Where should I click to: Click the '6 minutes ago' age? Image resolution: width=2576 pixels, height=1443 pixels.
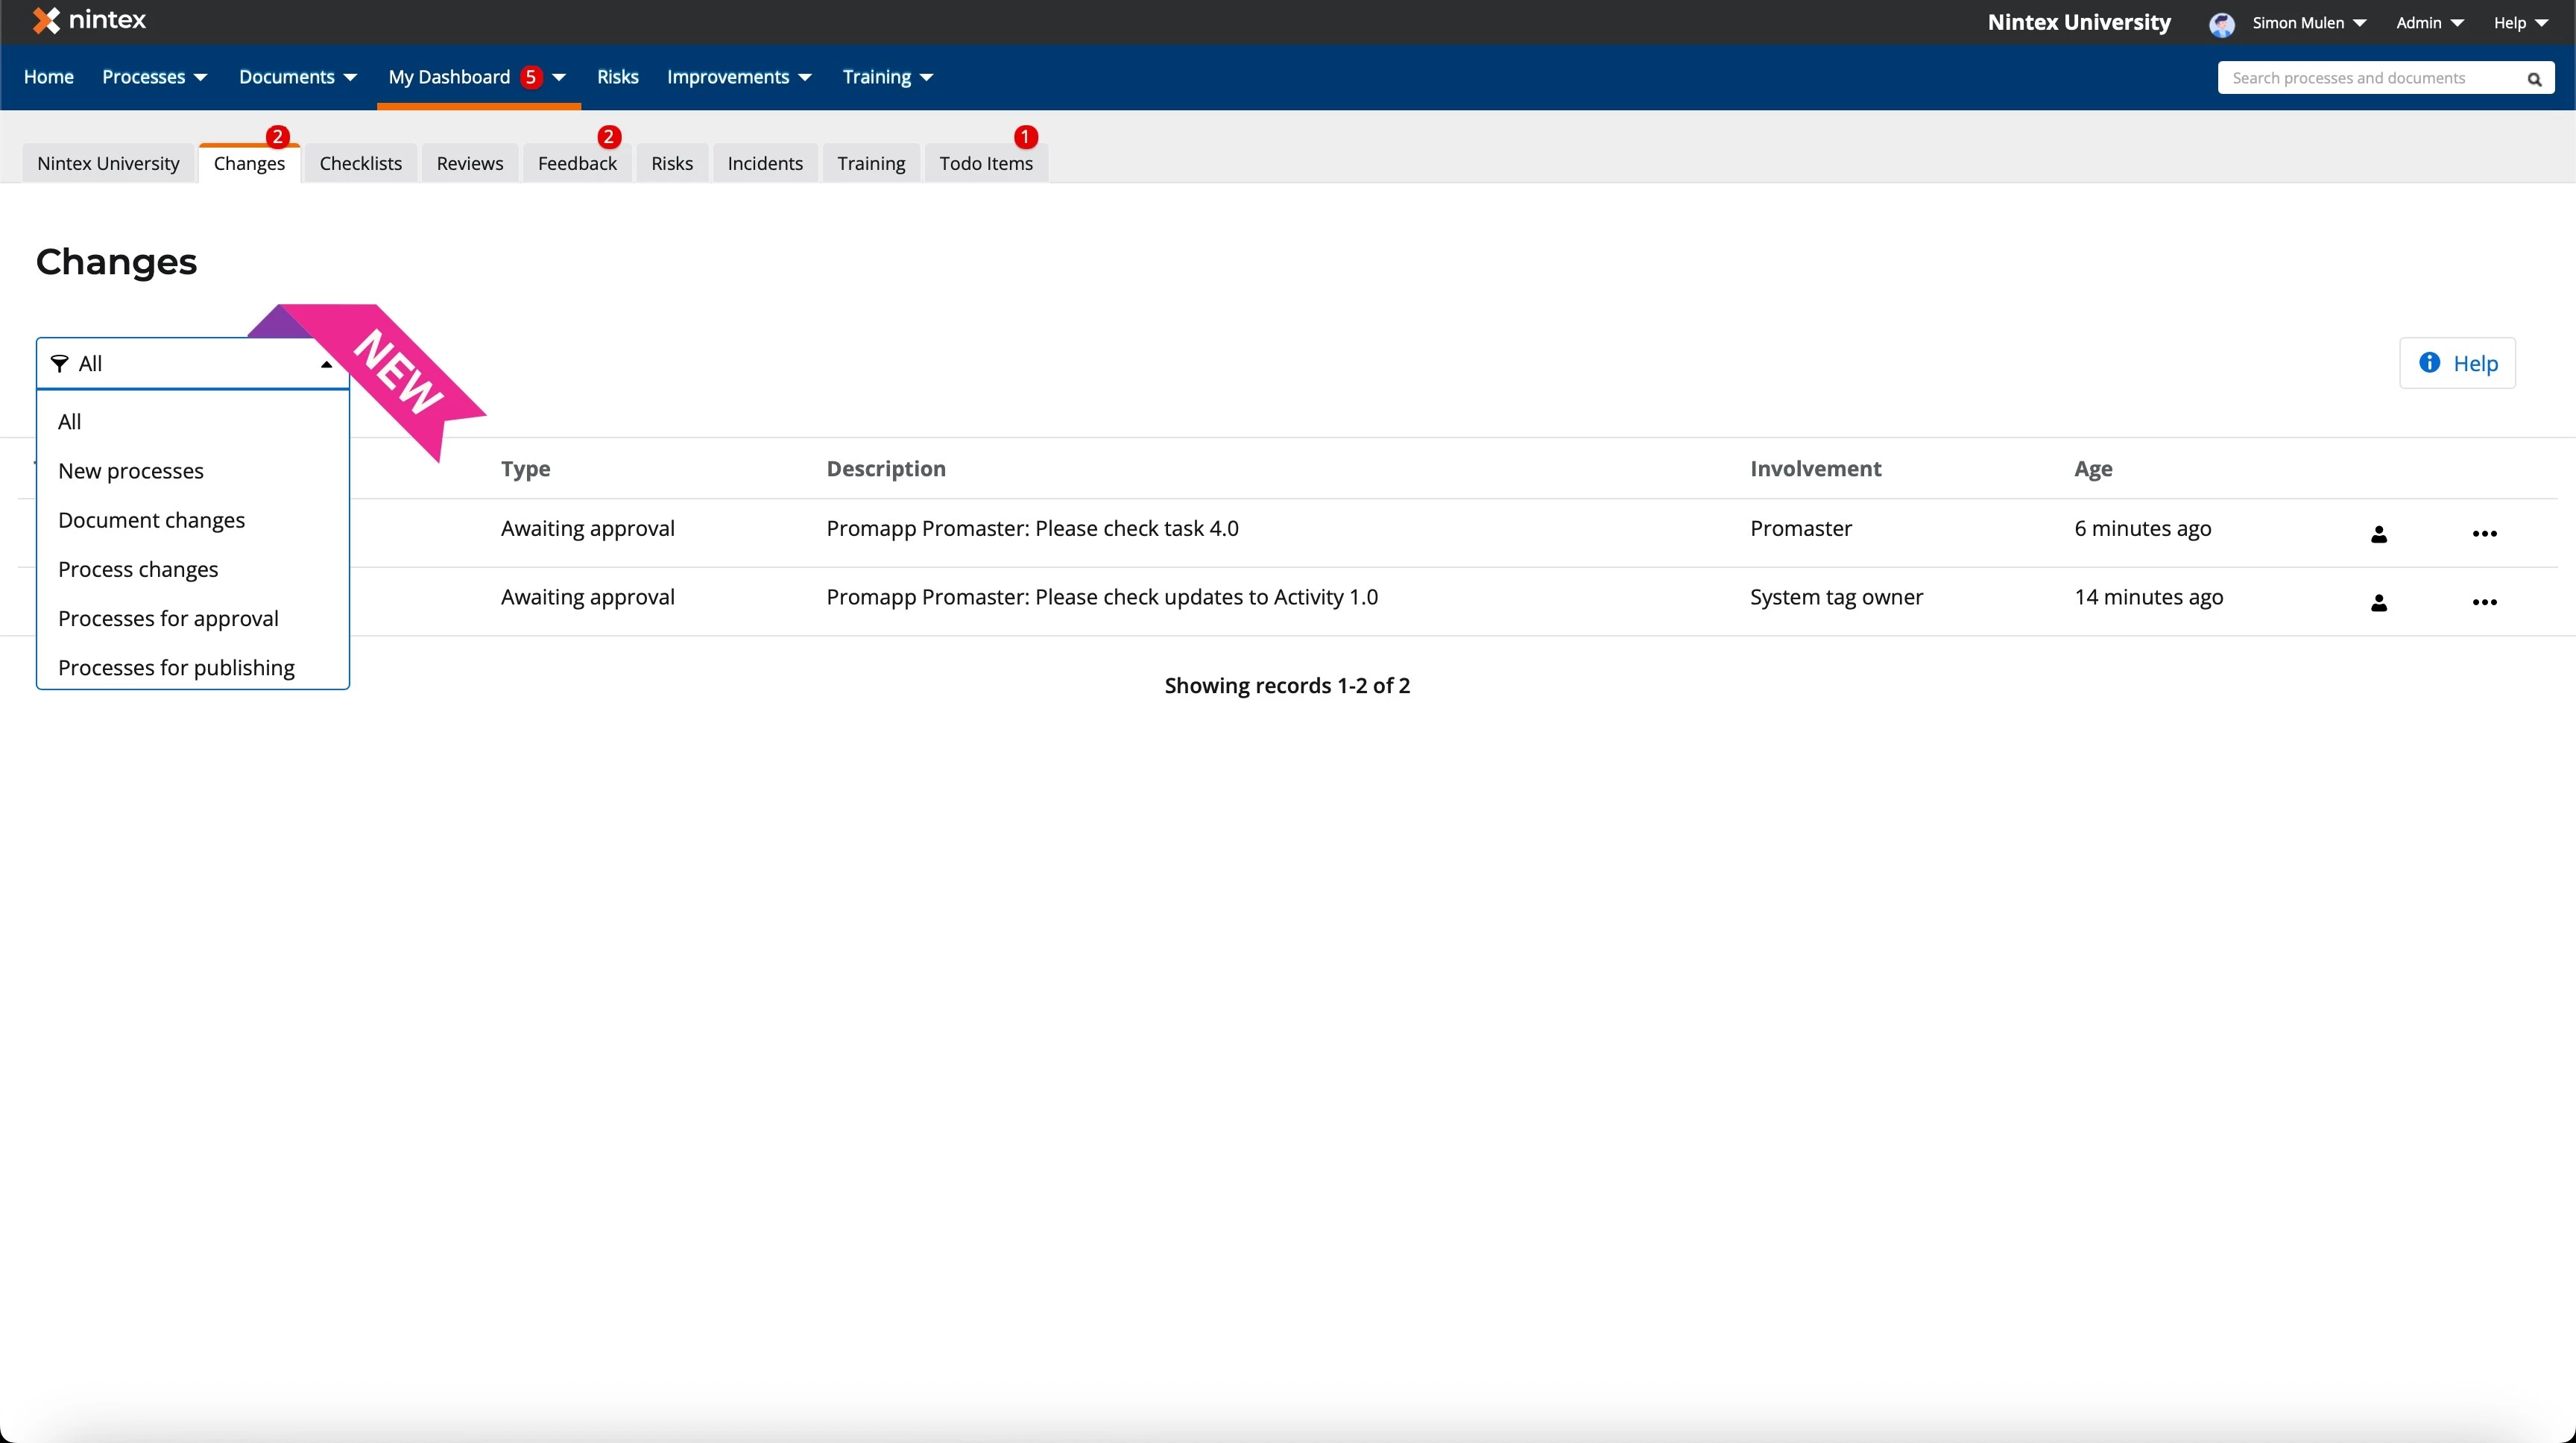(2142, 528)
